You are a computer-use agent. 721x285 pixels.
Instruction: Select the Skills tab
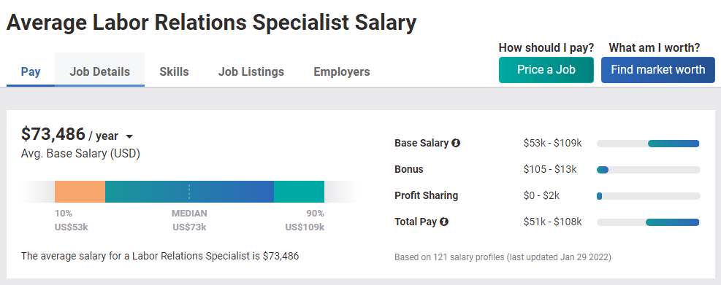tap(175, 71)
